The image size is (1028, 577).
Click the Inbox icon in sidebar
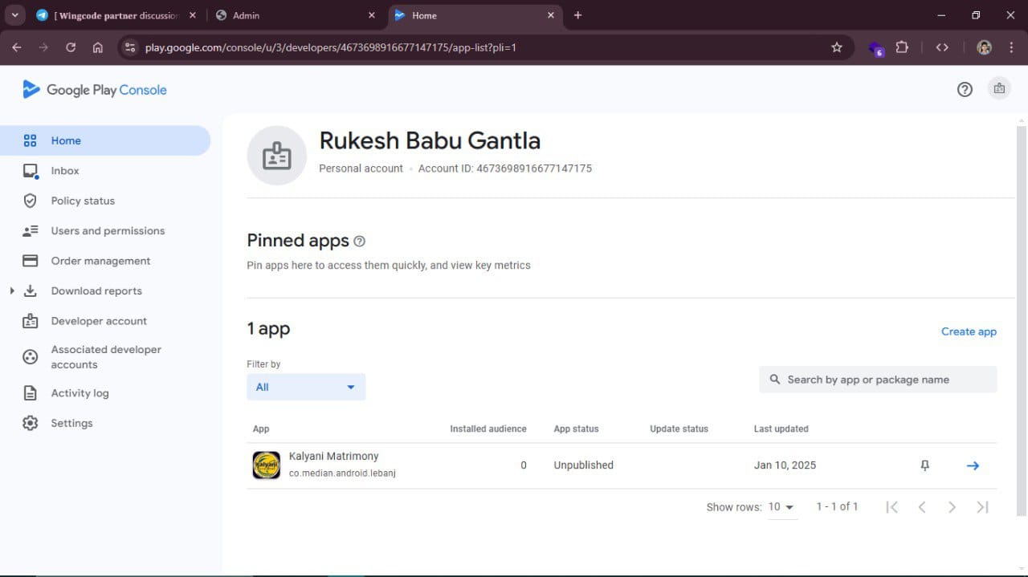point(31,171)
